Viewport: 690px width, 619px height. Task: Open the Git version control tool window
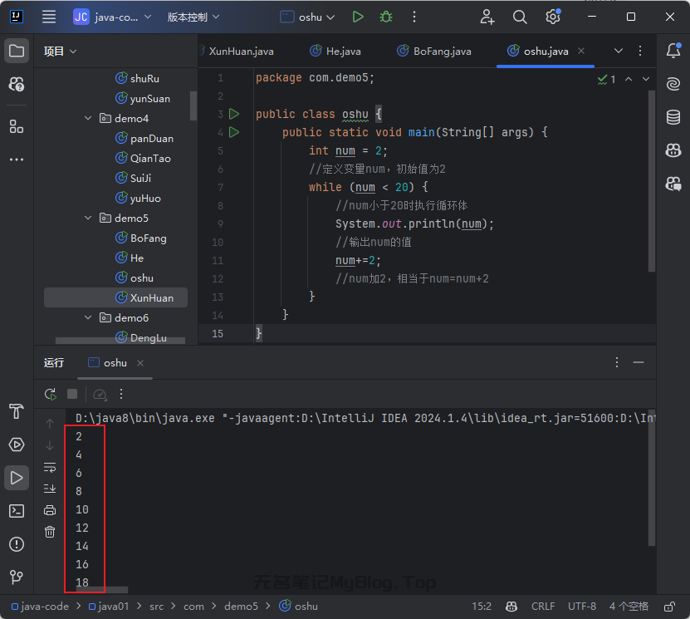(17, 577)
